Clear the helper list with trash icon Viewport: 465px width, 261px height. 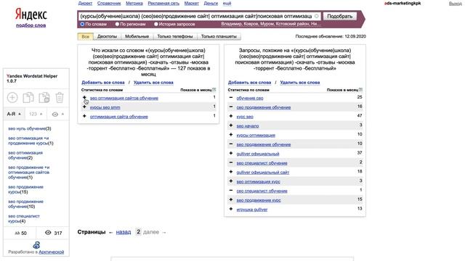pos(60,98)
